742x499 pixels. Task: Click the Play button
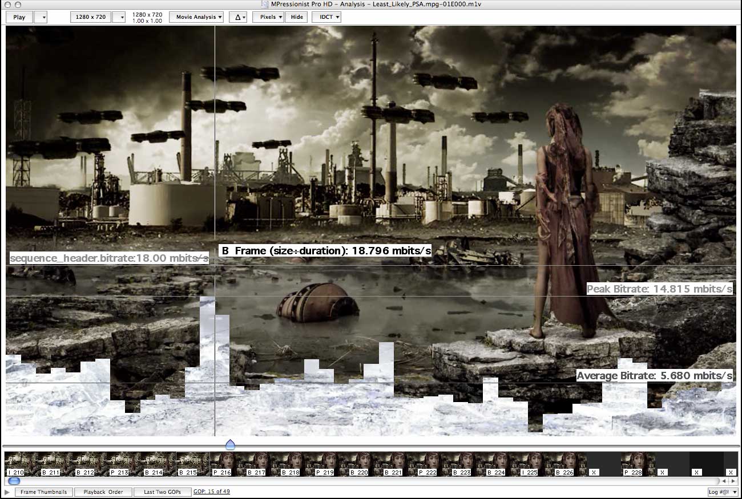click(x=19, y=17)
